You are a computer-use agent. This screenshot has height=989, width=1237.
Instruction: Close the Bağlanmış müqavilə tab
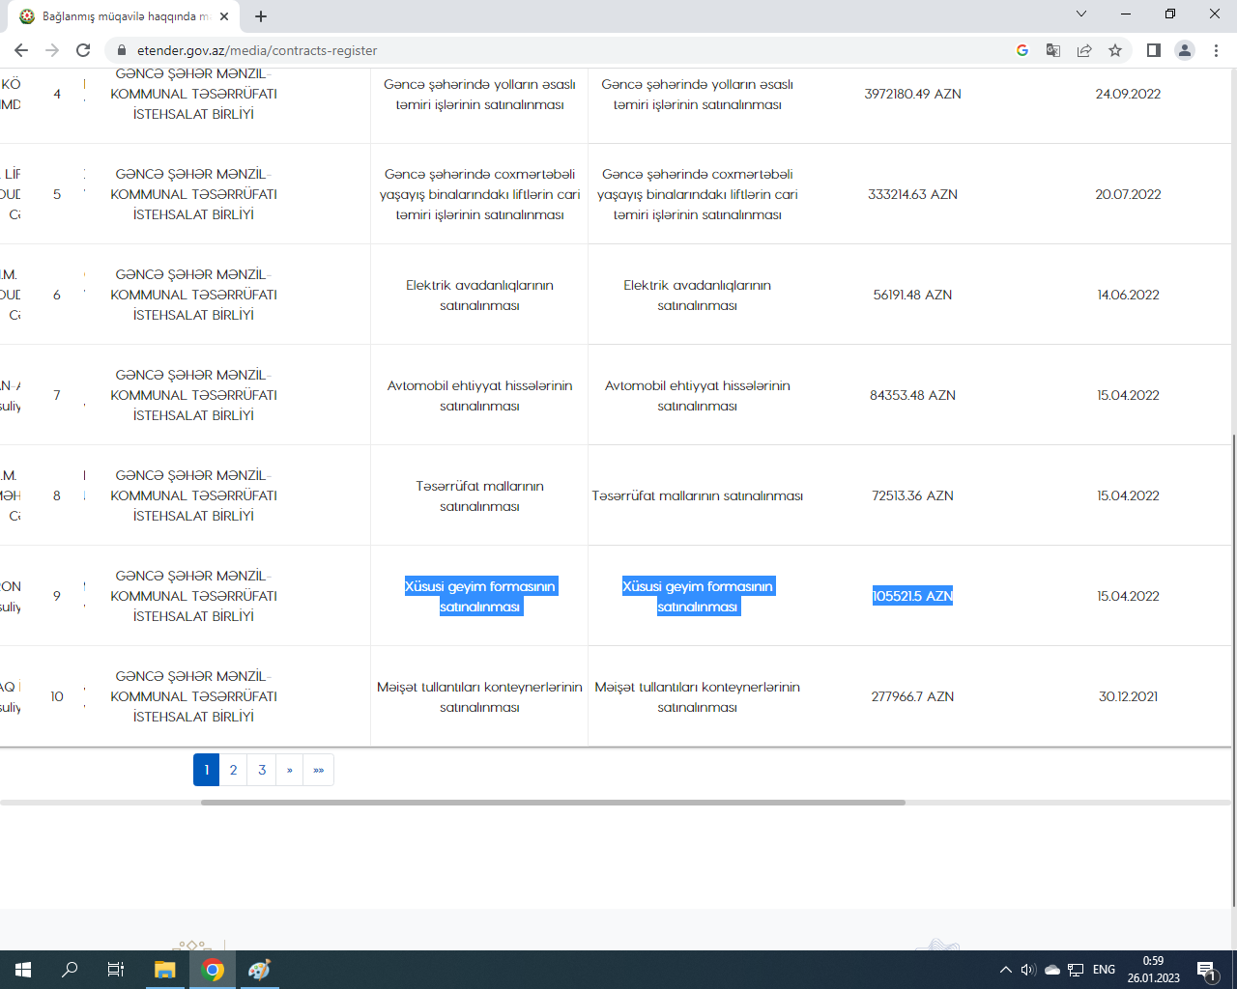[x=224, y=16]
